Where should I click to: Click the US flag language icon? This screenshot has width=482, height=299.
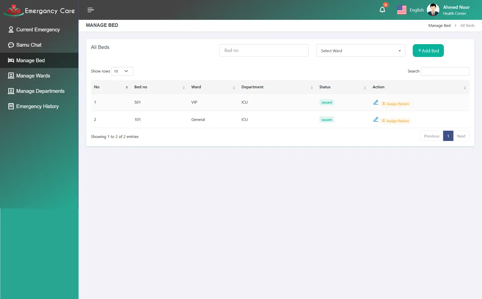[x=402, y=10]
